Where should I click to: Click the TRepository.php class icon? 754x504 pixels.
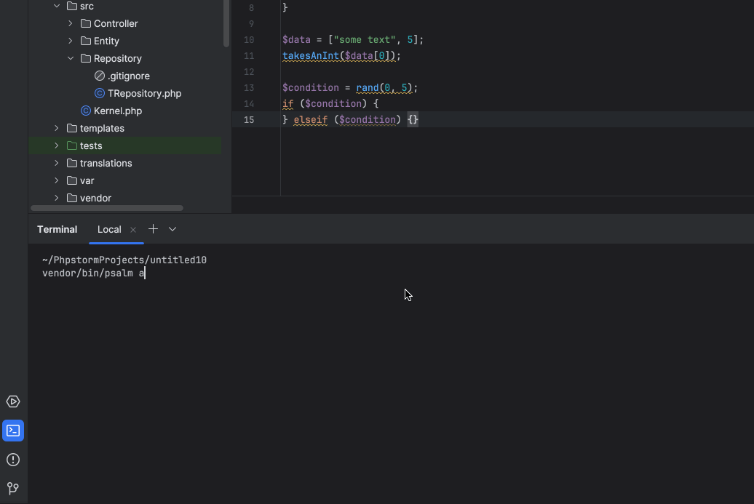100,93
